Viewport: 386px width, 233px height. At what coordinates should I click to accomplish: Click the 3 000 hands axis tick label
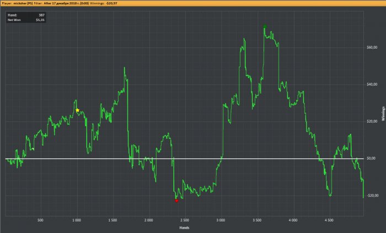pyautogui.click(x=221, y=220)
